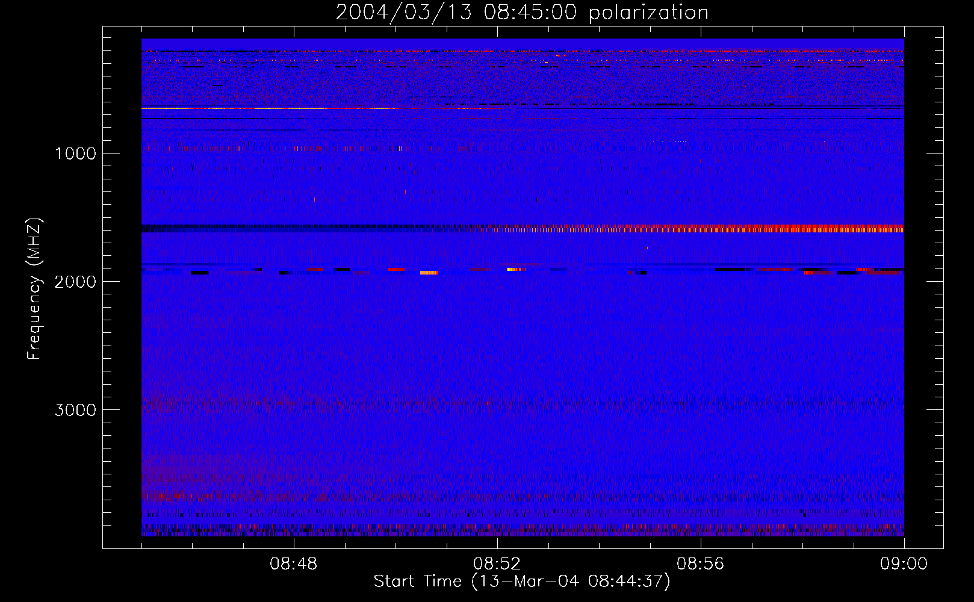The width and height of the screenshot is (974, 602).
Task: Click the "08:52" time tick label
Action: tap(497, 564)
